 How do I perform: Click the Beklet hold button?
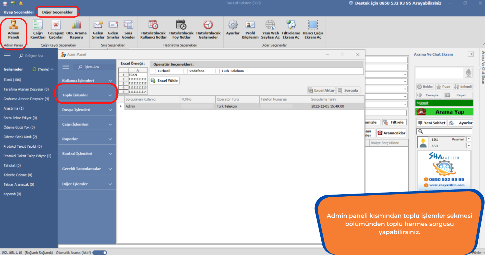425,87
